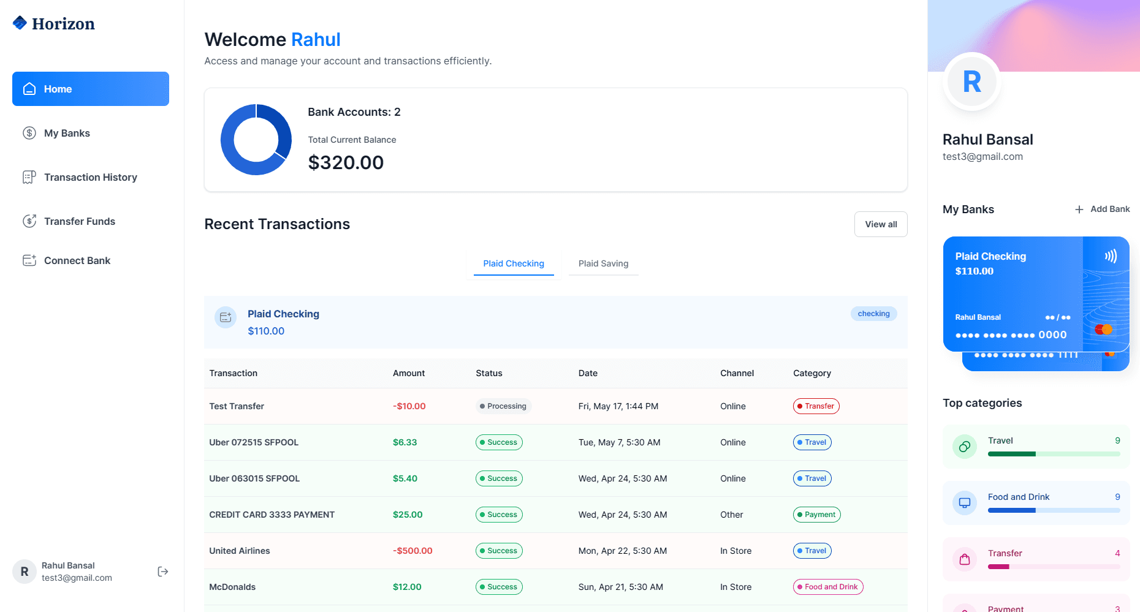Switch to the Plaid Saving tab

[604, 263]
